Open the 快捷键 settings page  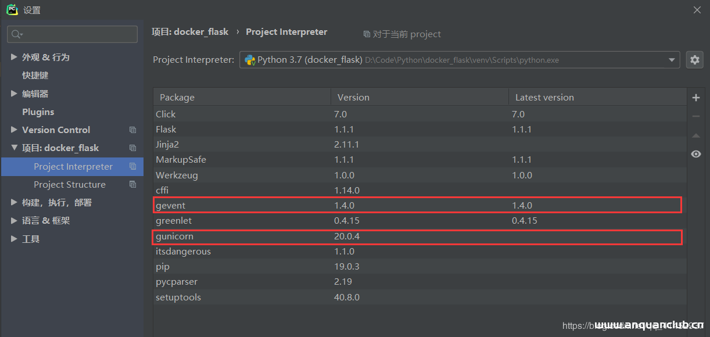35,76
